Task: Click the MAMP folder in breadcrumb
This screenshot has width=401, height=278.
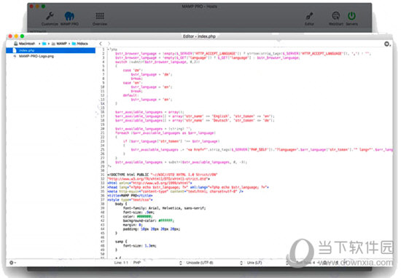Action: 61,44
